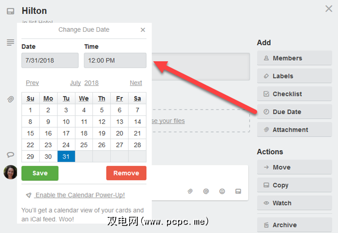Screen dimensions: 338x233
Task: Save the due date
Action: point(40,173)
